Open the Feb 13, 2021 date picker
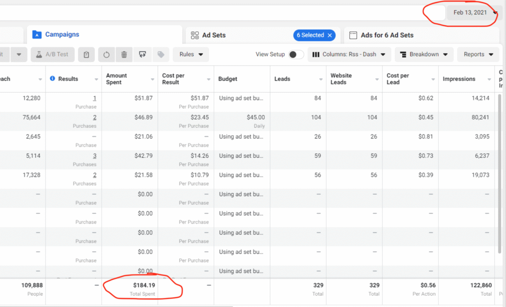The image size is (506, 307). tap(474, 12)
